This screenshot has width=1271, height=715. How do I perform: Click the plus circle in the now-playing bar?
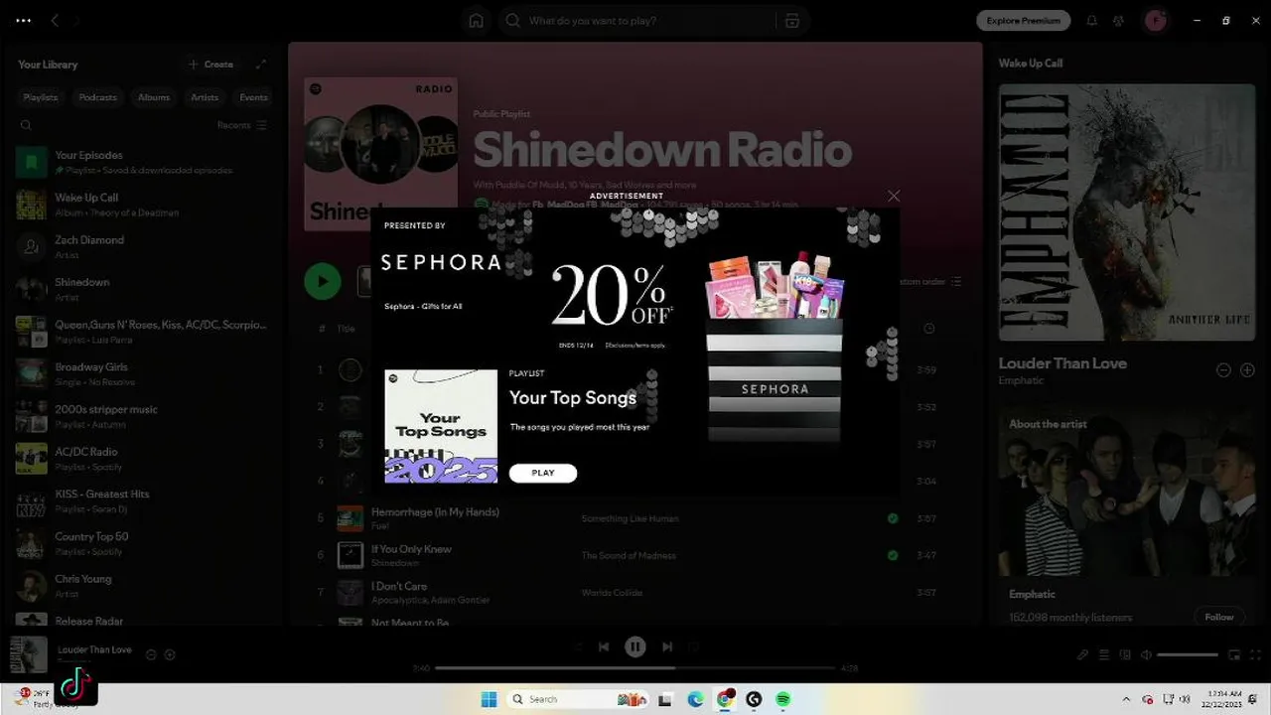point(170,654)
